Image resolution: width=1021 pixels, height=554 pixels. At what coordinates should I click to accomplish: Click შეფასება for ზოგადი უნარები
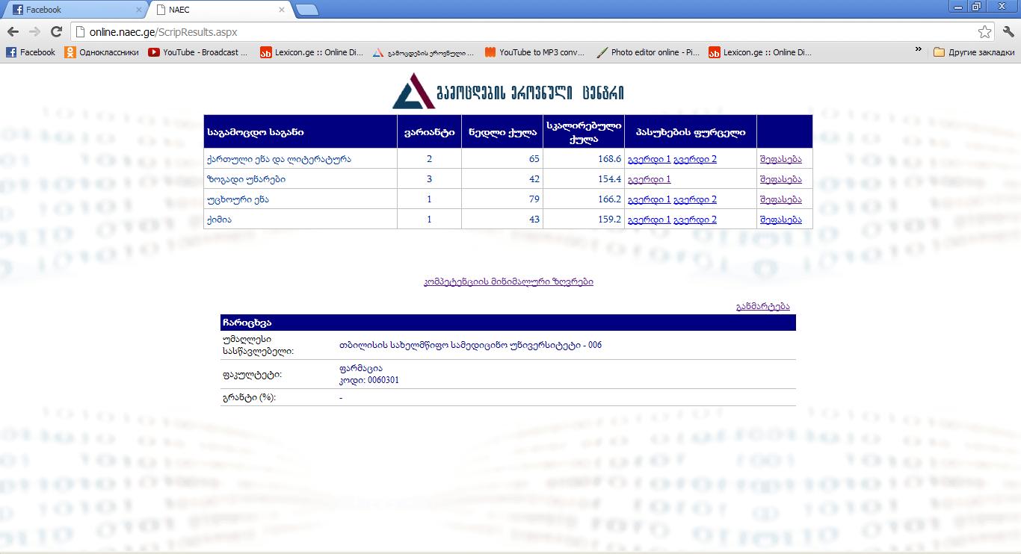[780, 179]
